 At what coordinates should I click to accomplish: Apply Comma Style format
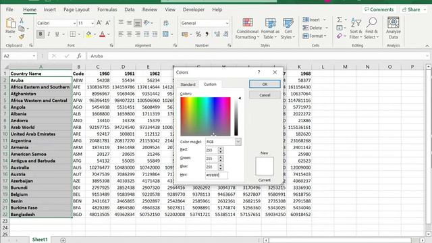(207, 34)
